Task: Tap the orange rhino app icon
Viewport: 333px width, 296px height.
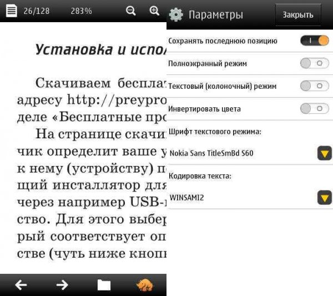Action: pos(145,285)
